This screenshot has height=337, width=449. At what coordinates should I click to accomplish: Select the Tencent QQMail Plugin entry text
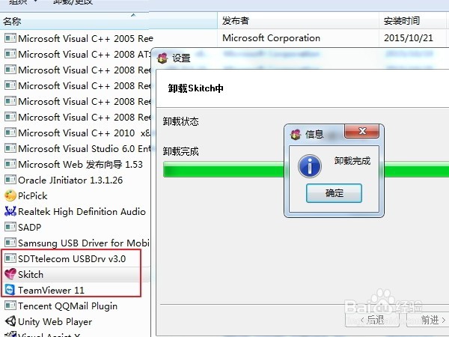(67, 306)
